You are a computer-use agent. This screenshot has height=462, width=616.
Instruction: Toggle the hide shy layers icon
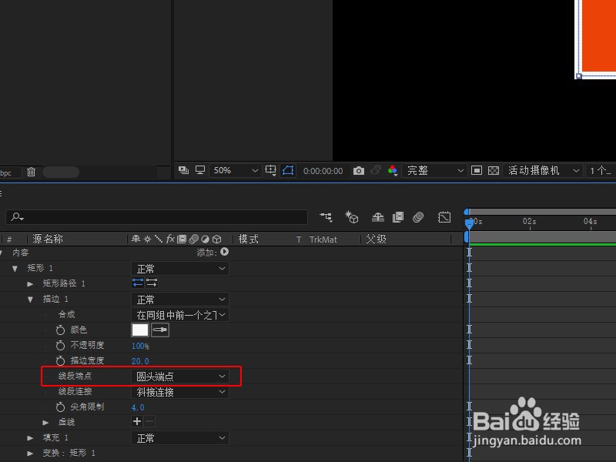click(x=378, y=217)
